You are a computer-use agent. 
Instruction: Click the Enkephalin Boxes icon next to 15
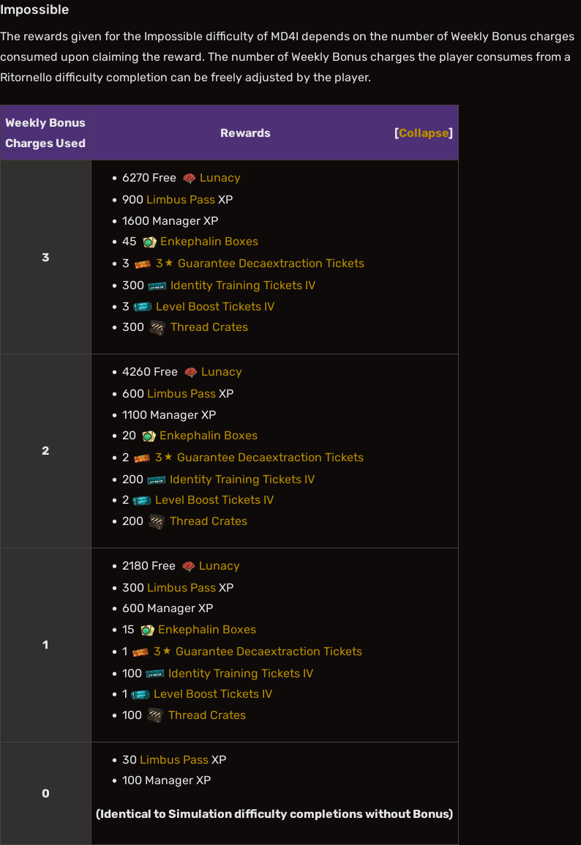pos(147,630)
